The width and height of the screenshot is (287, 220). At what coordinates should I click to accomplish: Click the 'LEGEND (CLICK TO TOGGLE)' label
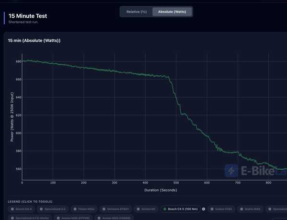point(30,201)
